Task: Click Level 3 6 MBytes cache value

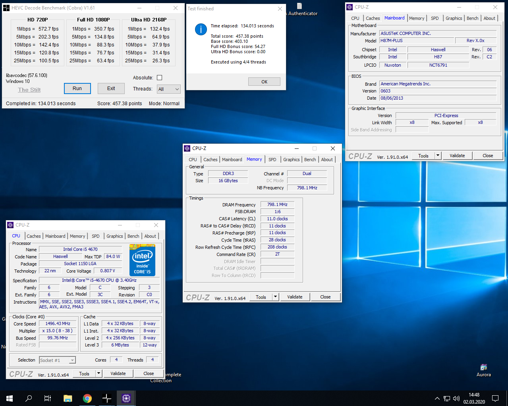Action: [x=120, y=345]
